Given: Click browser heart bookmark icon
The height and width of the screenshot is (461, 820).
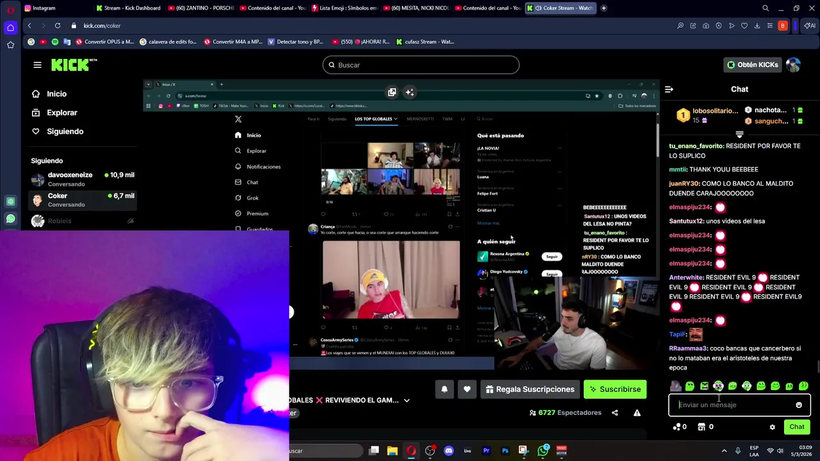Looking at the screenshot, I should (x=744, y=26).
